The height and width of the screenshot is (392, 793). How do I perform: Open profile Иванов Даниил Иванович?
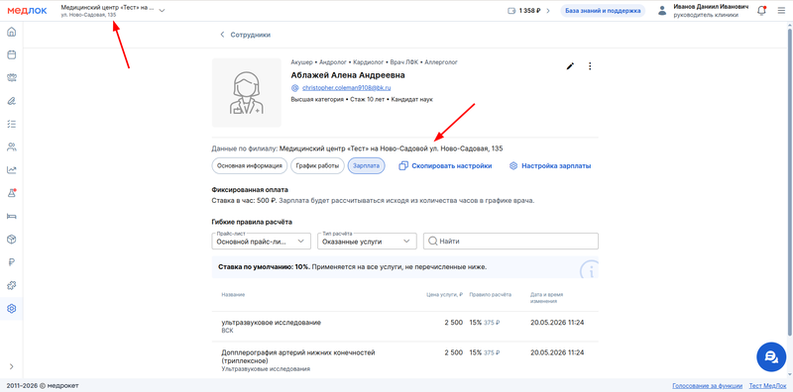tap(711, 11)
